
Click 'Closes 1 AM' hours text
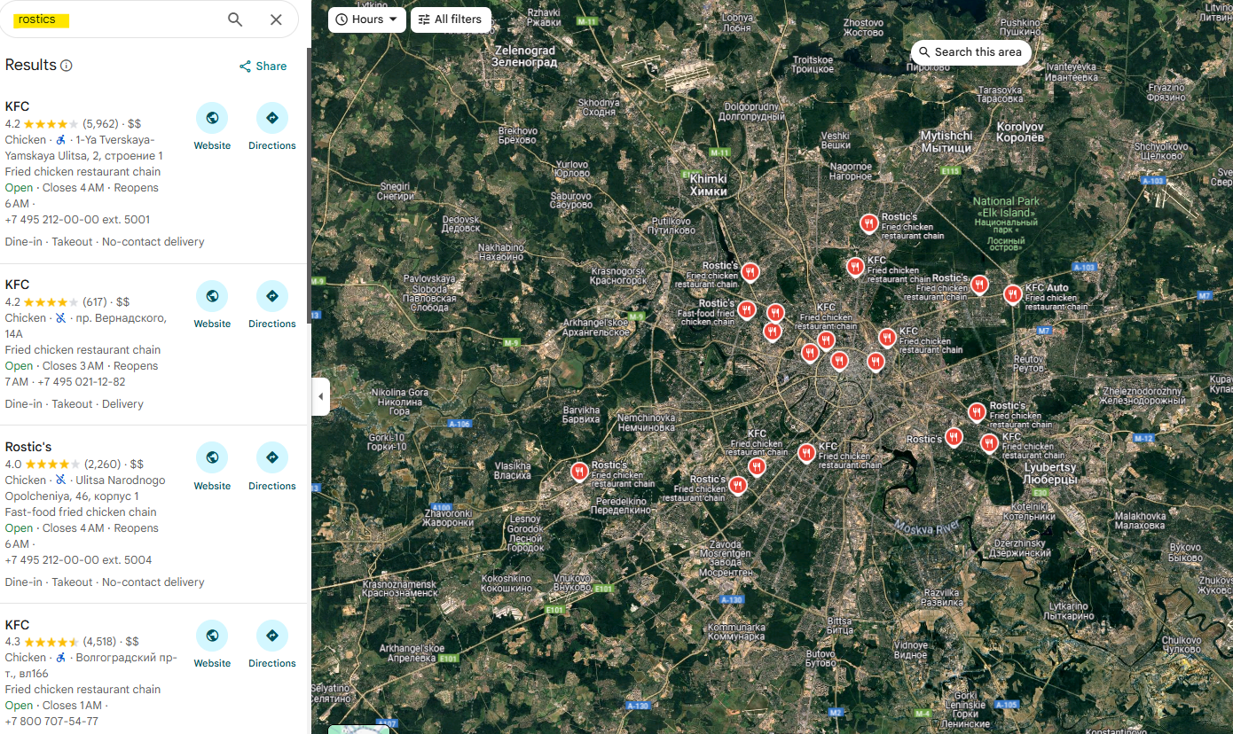(x=74, y=706)
